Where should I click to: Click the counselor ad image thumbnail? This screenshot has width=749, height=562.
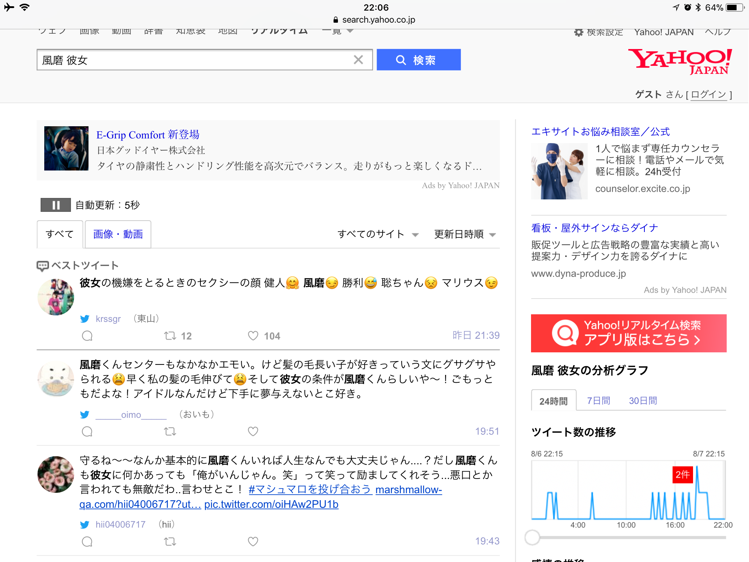[559, 171]
